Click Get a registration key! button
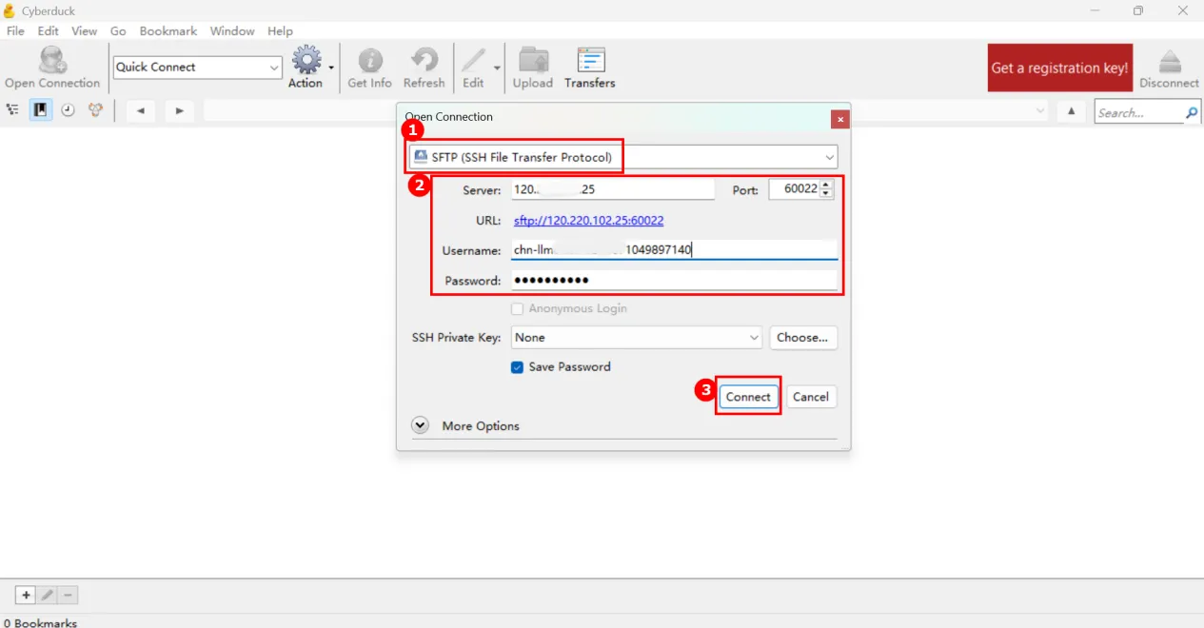Viewport: 1204px width, 628px height. pyautogui.click(x=1059, y=68)
